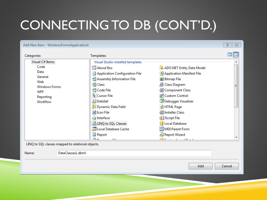Click the Name field containing DataClasses1.dbml

pos(134,153)
